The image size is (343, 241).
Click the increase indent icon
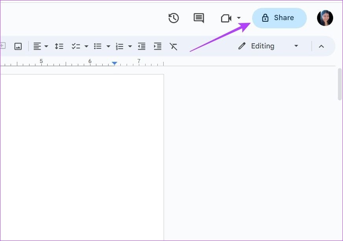tap(157, 46)
